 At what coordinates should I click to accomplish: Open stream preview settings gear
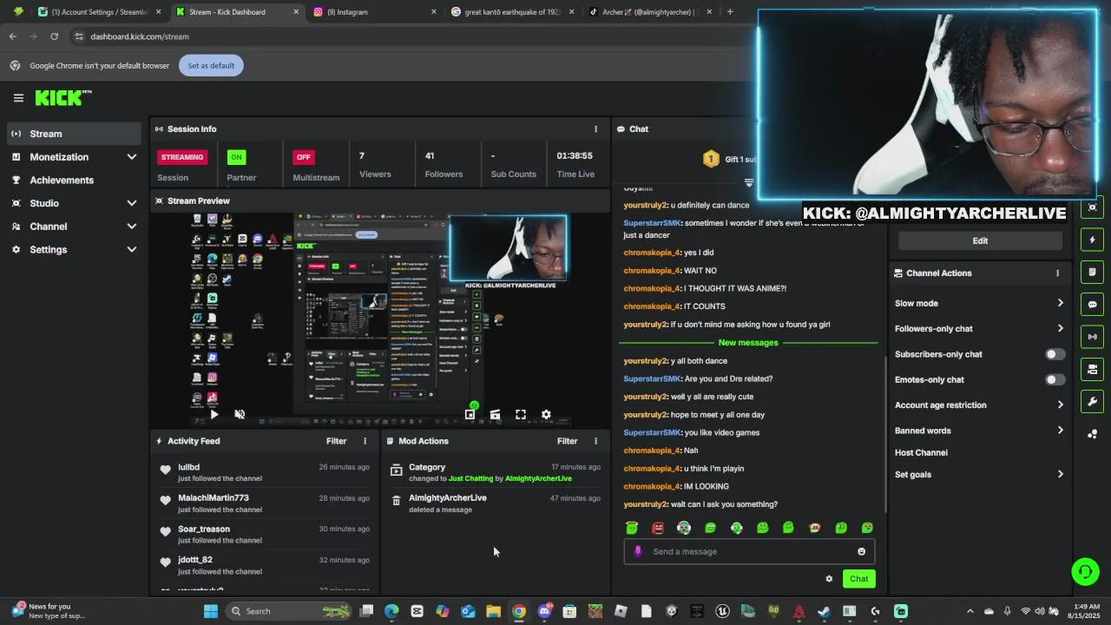point(546,415)
